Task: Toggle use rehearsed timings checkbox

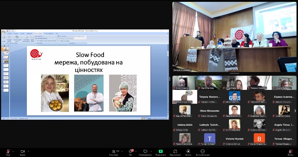Action: point(45,41)
